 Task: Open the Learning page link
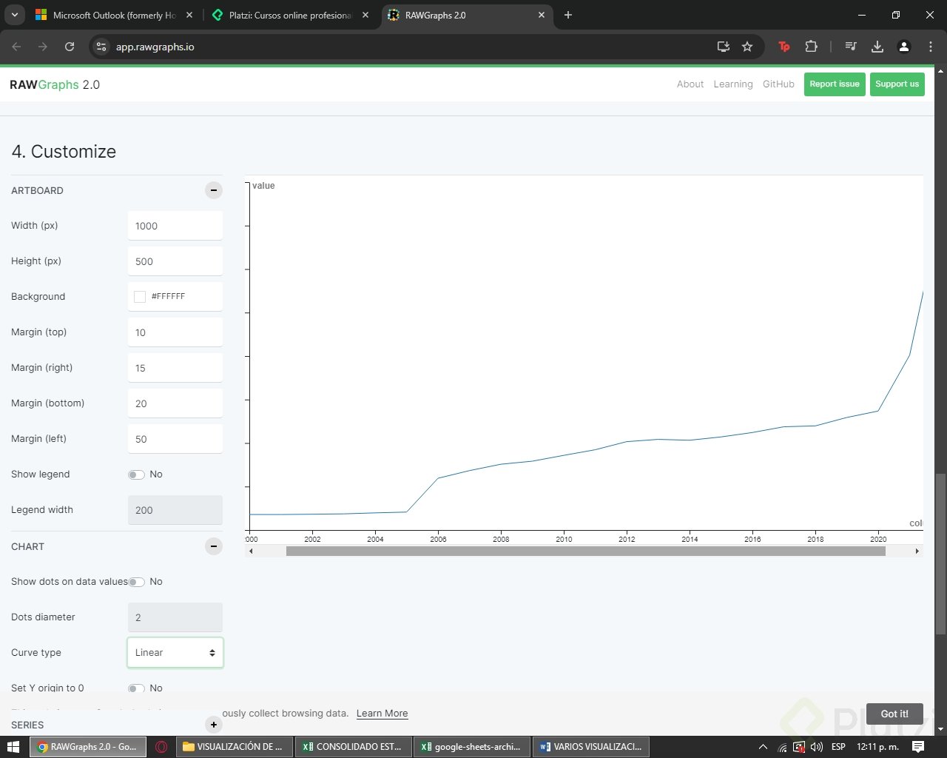pyautogui.click(x=733, y=84)
